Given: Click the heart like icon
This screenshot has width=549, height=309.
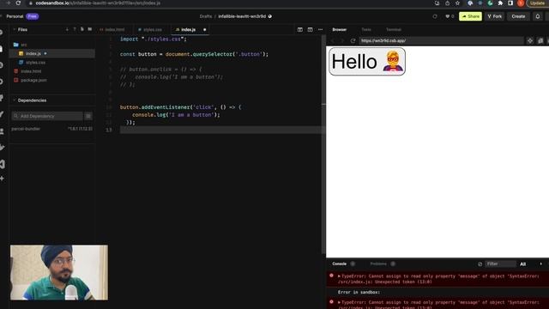Looking at the screenshot, I should coord(447,16).
